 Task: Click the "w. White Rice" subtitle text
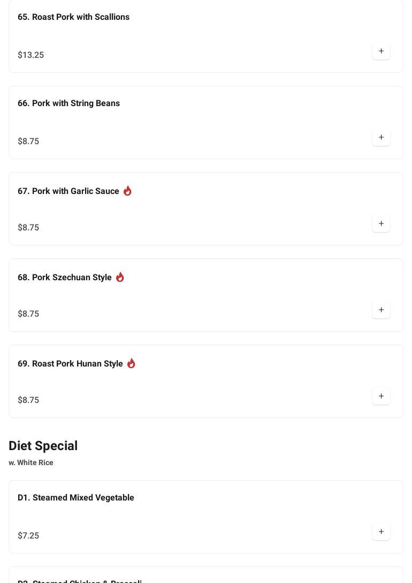(31, 463)
